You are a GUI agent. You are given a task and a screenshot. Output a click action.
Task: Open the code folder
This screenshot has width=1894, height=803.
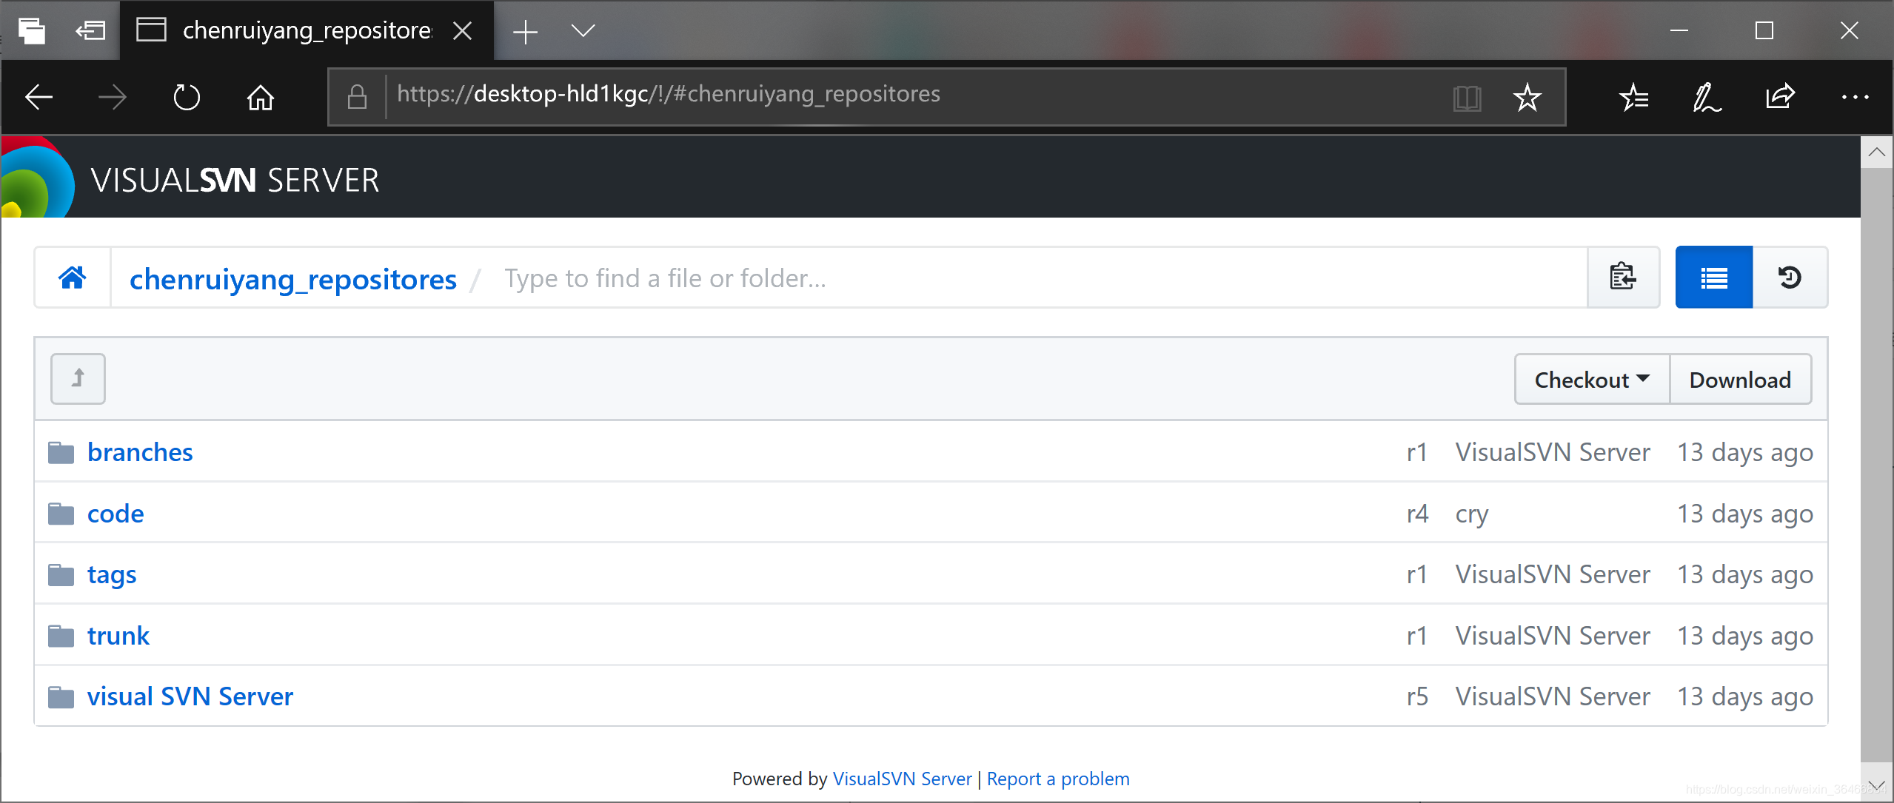116,514
